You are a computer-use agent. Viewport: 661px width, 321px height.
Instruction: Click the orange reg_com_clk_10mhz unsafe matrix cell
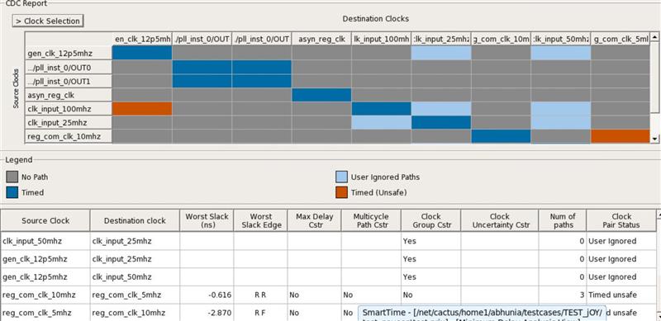point(621,136)
